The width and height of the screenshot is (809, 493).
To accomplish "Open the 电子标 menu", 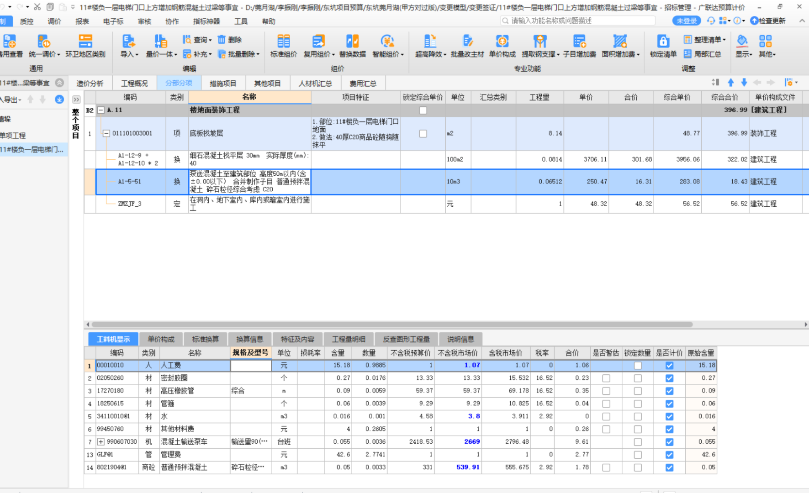I will [x=113, y=21].
